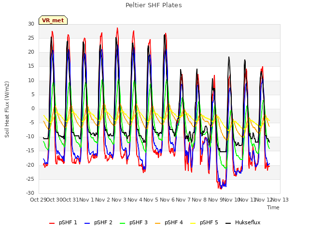Viewport: 309px width, 232px height.
Task: Click the green pSHF 3 legend swatch
Action: click(x=122, y=223)
